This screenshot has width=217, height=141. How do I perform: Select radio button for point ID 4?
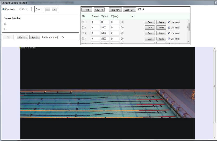click(x=83, y=39)
